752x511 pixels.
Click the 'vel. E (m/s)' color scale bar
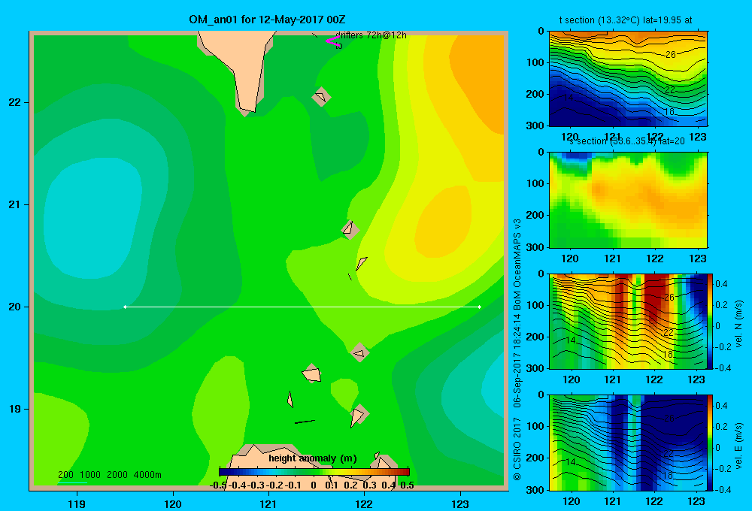point(711,443)
